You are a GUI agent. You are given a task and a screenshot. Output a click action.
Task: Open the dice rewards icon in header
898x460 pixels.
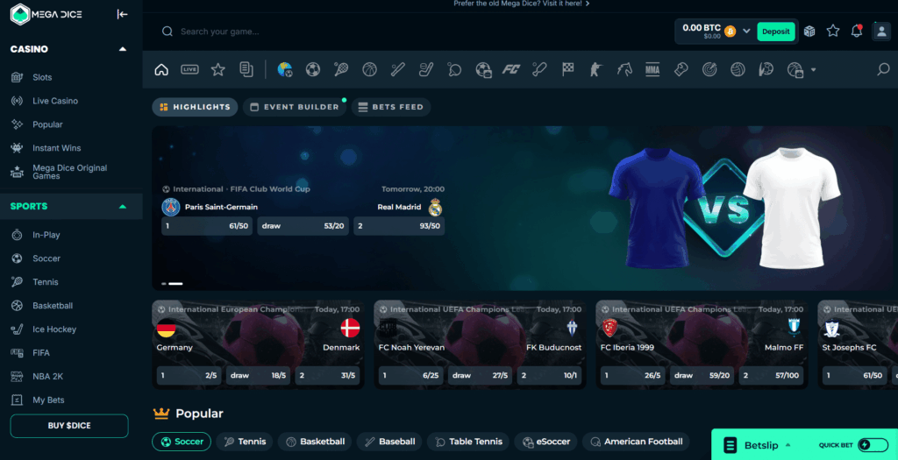[809, 32]
